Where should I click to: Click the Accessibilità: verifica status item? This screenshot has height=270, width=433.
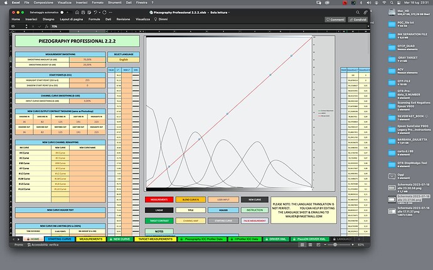coord(43,245)
